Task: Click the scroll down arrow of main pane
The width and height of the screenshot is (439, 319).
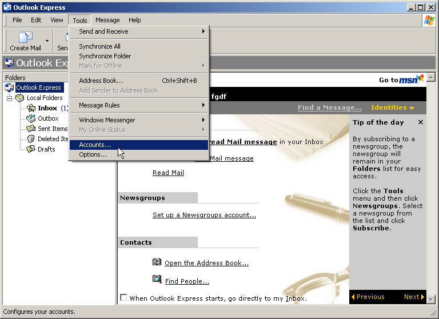Action: 431,299
